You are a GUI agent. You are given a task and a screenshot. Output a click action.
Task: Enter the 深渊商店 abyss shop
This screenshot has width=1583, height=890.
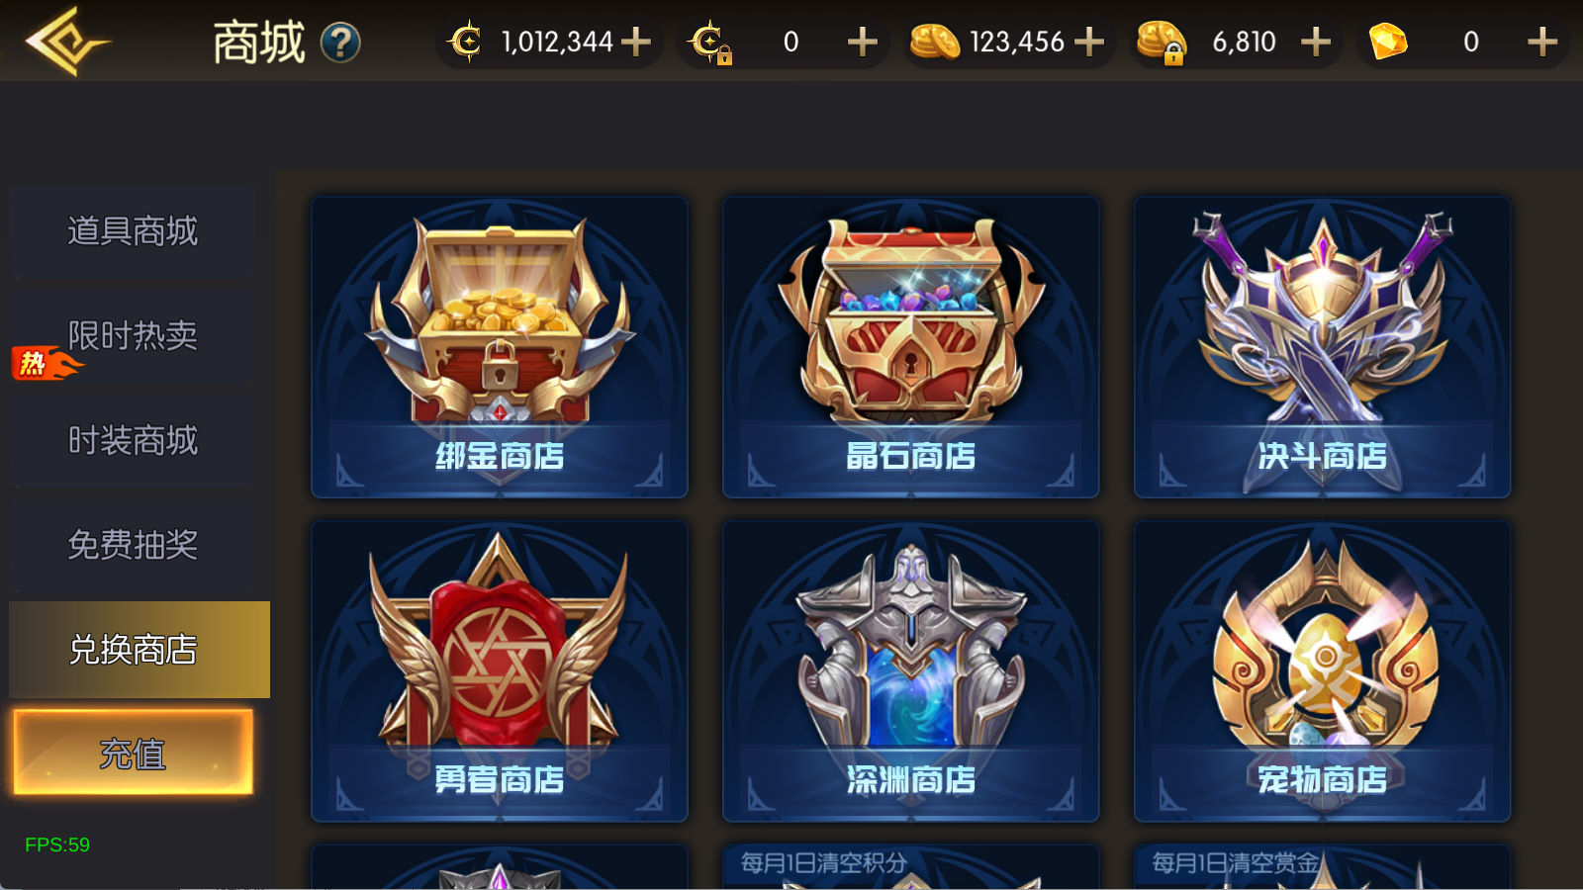[910, 671]
